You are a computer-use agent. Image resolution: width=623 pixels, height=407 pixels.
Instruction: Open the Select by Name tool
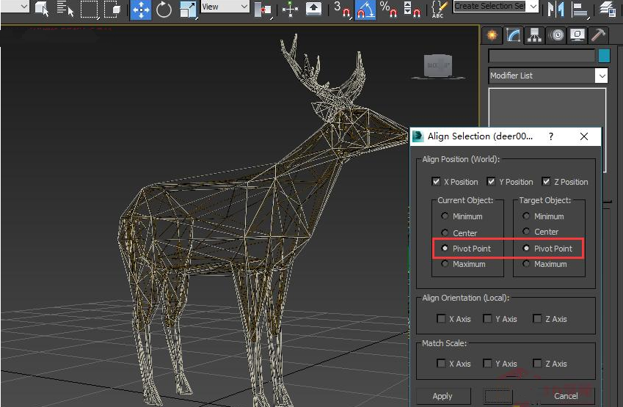[x=65, y=8]
